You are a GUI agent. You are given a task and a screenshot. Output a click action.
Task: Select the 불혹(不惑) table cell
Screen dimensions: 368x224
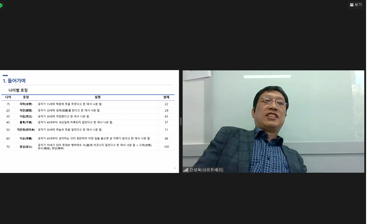(x=26, y=122)
